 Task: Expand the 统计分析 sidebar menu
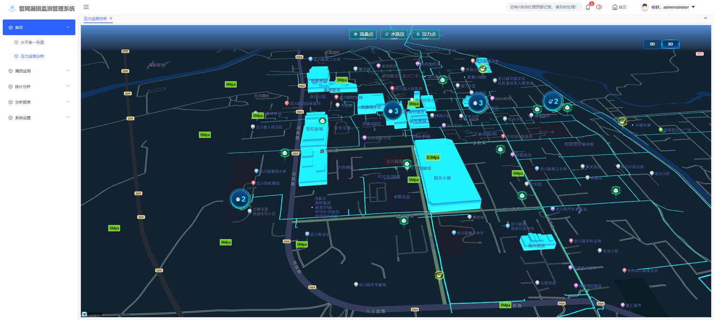pos(39,87)
